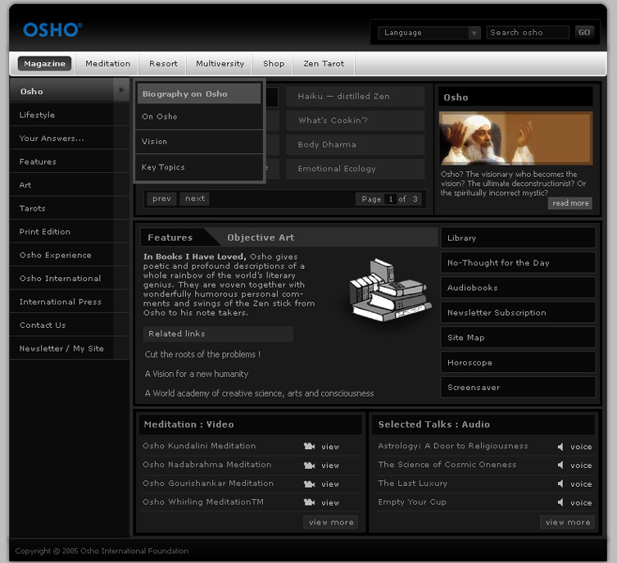
Task: Click speaker icon for Science of Cosmic Oneness
Action: 560,465
